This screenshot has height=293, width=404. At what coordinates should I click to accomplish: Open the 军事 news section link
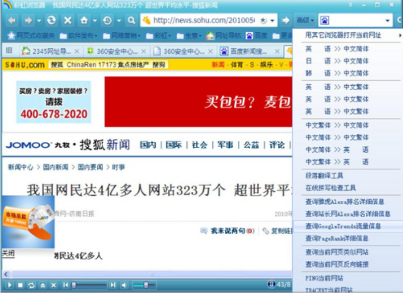225,145
